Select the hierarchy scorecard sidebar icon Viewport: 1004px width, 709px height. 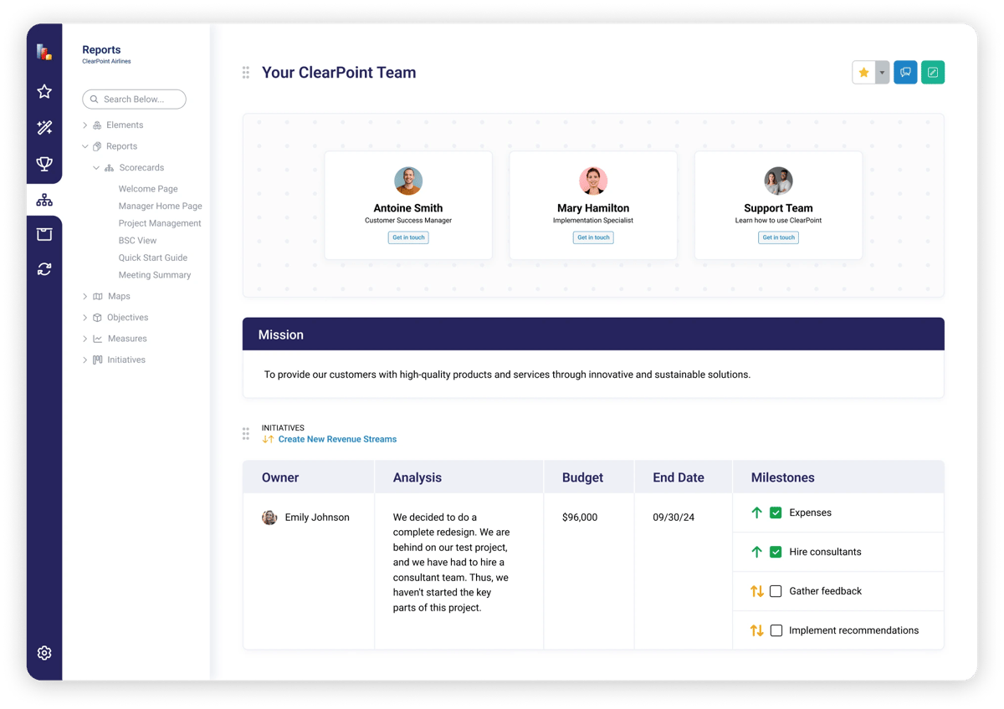(x=44, y=200)
